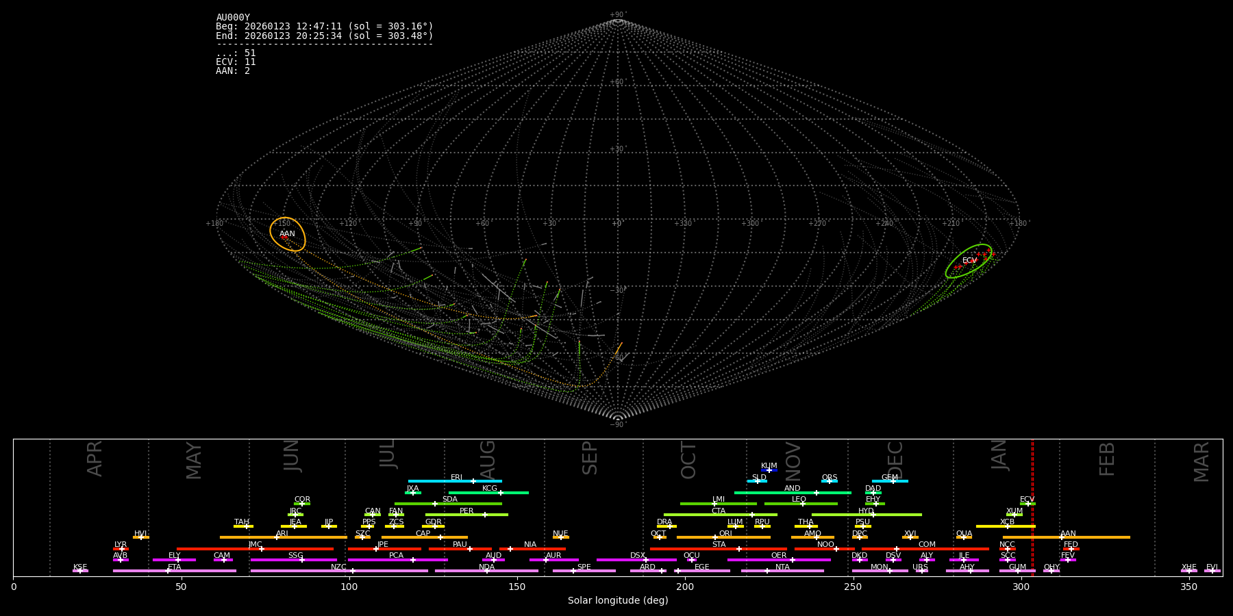Click the PER shower label in timeline
The width and height of the screenshot is (1233, 616).
click(x=466, y=511)
